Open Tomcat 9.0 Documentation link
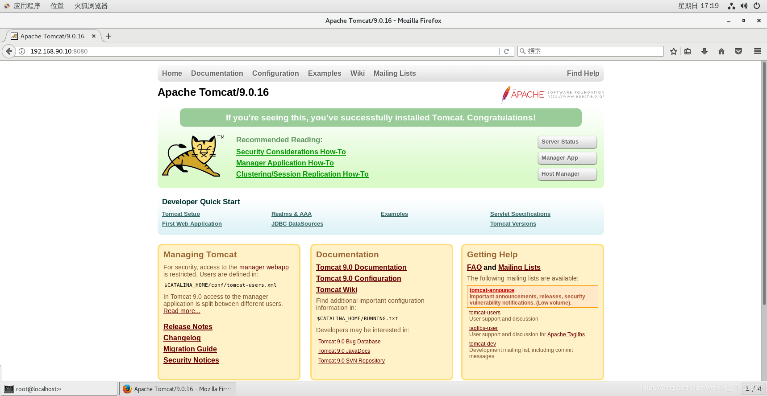Image resolution: width=767 pixels, height=396 pixels. point(361,268)
